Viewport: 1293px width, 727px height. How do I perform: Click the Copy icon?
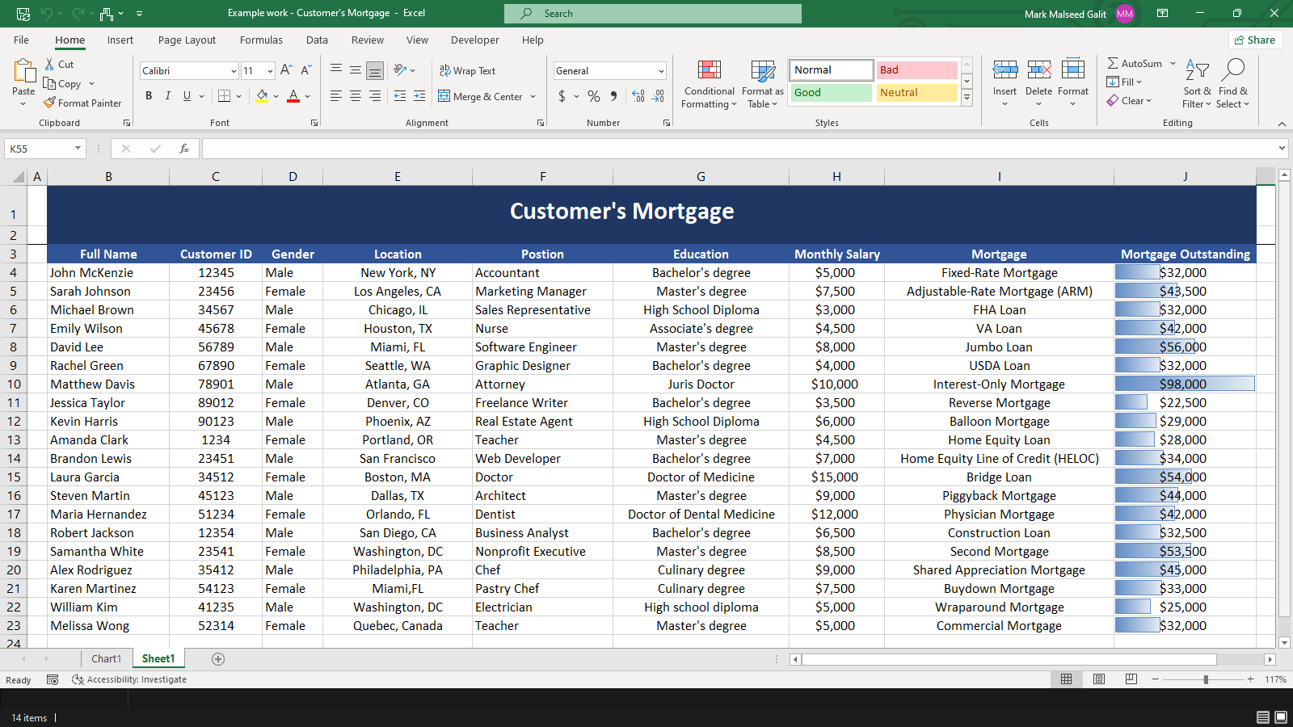(49, 83)
